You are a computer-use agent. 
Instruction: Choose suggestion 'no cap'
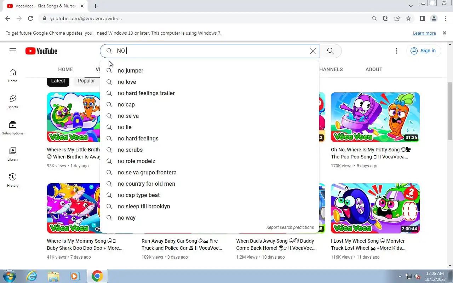(210, 104)
